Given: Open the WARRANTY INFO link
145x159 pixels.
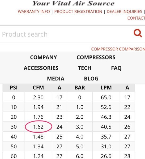Looking at the screenshot, I should (34, 12).
